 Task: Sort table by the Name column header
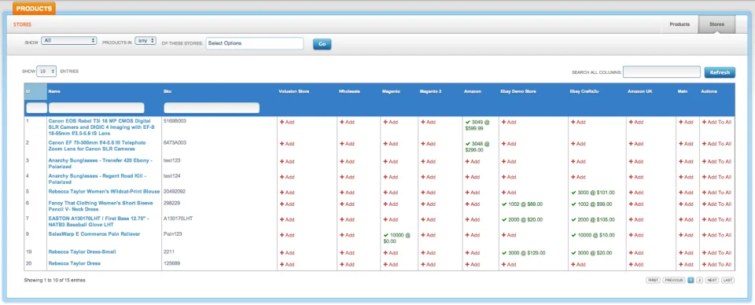tap(54, 91)
